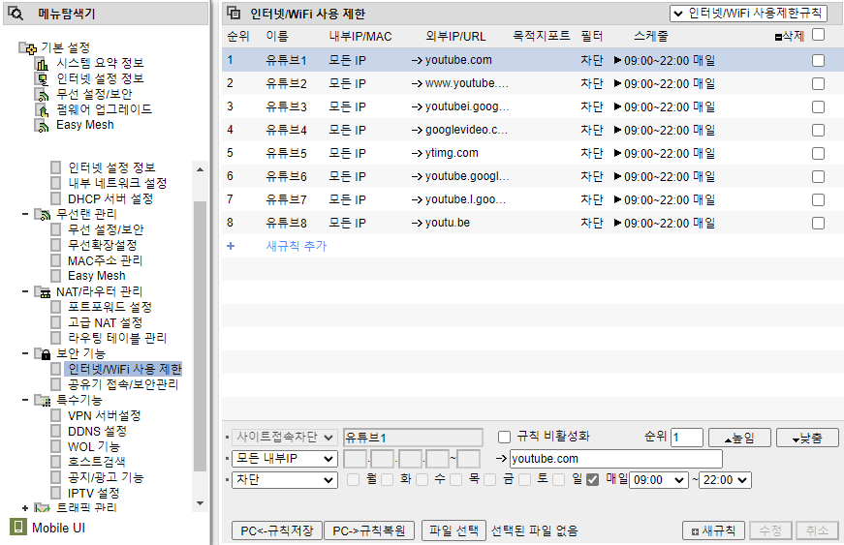Collapse the 보안 기능 tree node
844x545 pixels.
point(25,353)
